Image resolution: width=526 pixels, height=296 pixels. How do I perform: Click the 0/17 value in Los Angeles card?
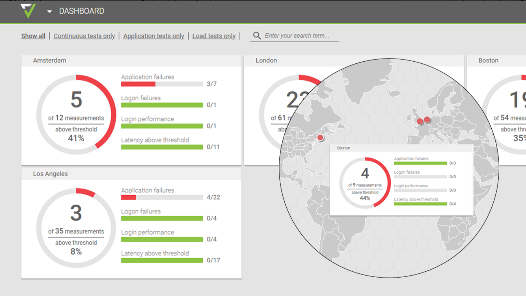(213, 260)
